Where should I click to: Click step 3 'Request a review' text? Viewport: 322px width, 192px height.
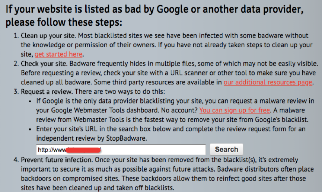(47, 92)
